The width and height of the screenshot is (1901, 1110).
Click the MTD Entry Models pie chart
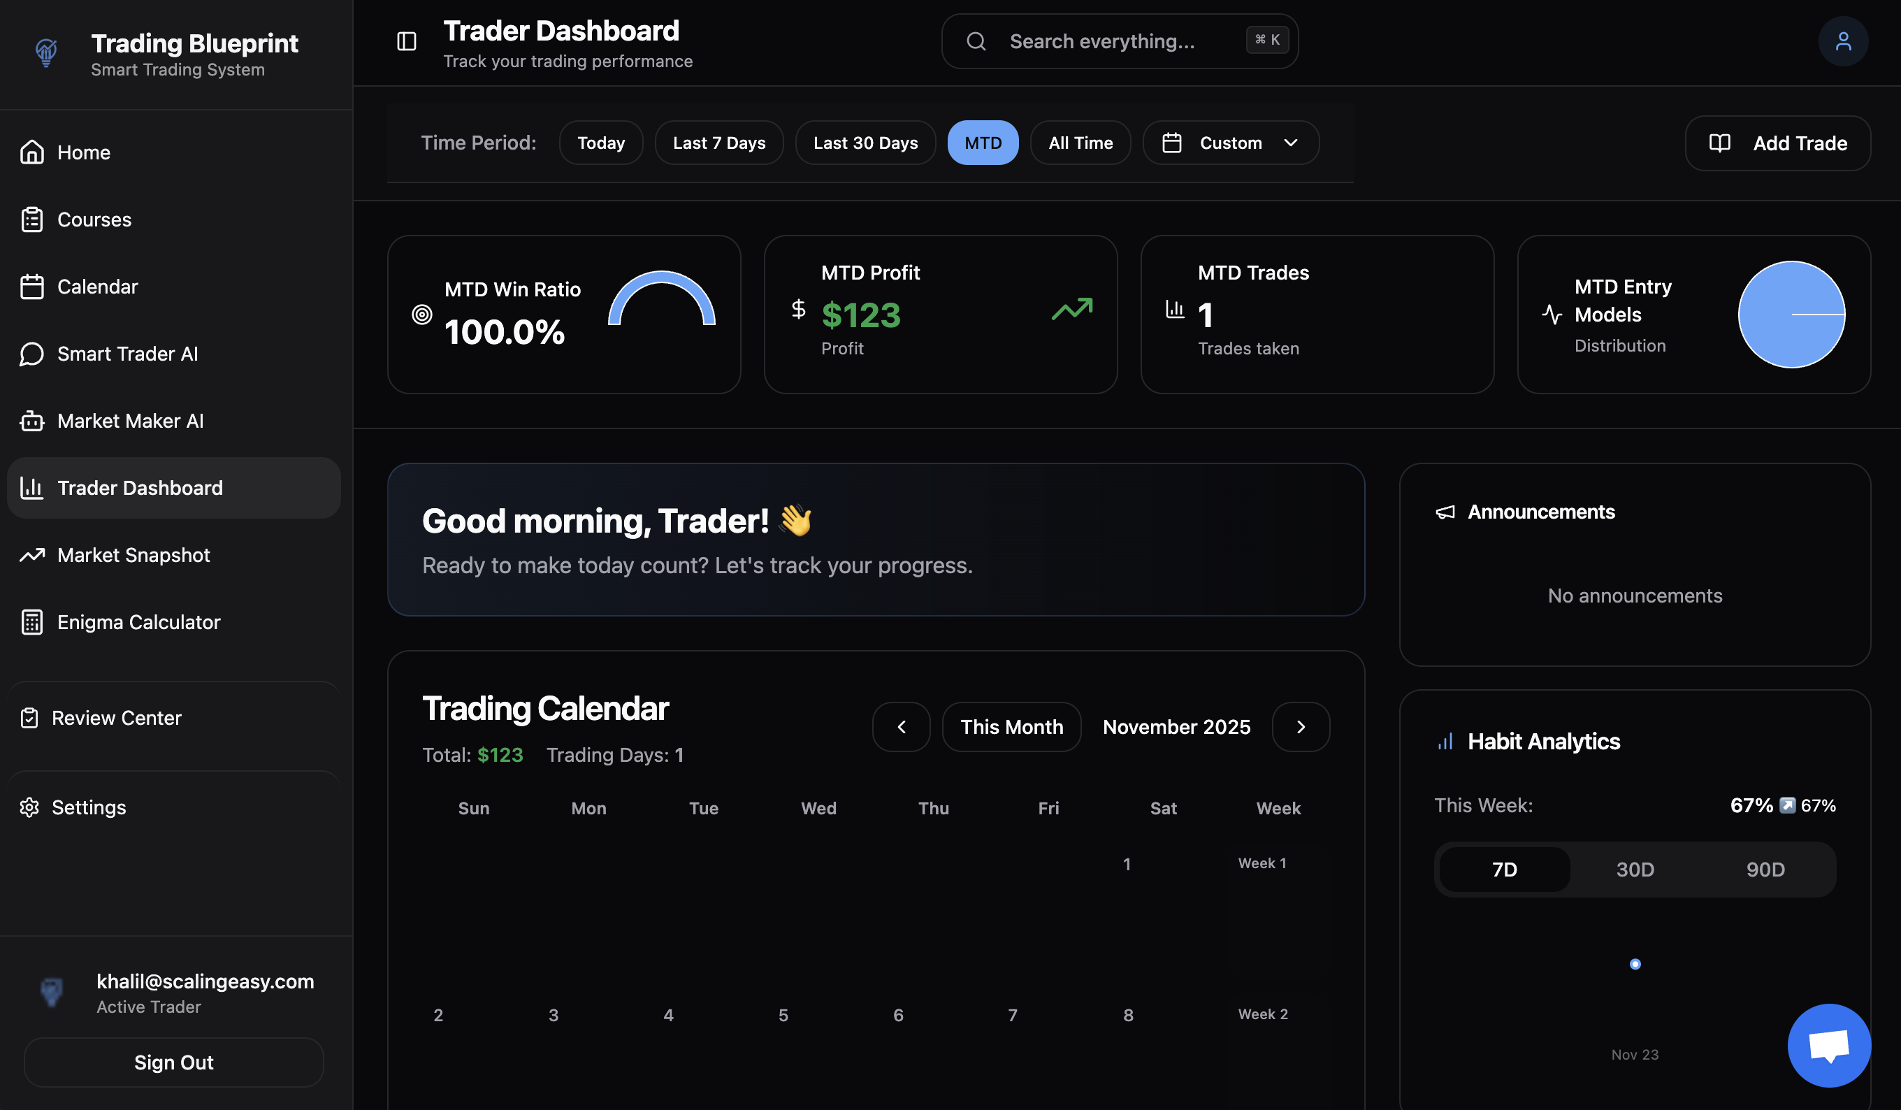click(1791, 315)
